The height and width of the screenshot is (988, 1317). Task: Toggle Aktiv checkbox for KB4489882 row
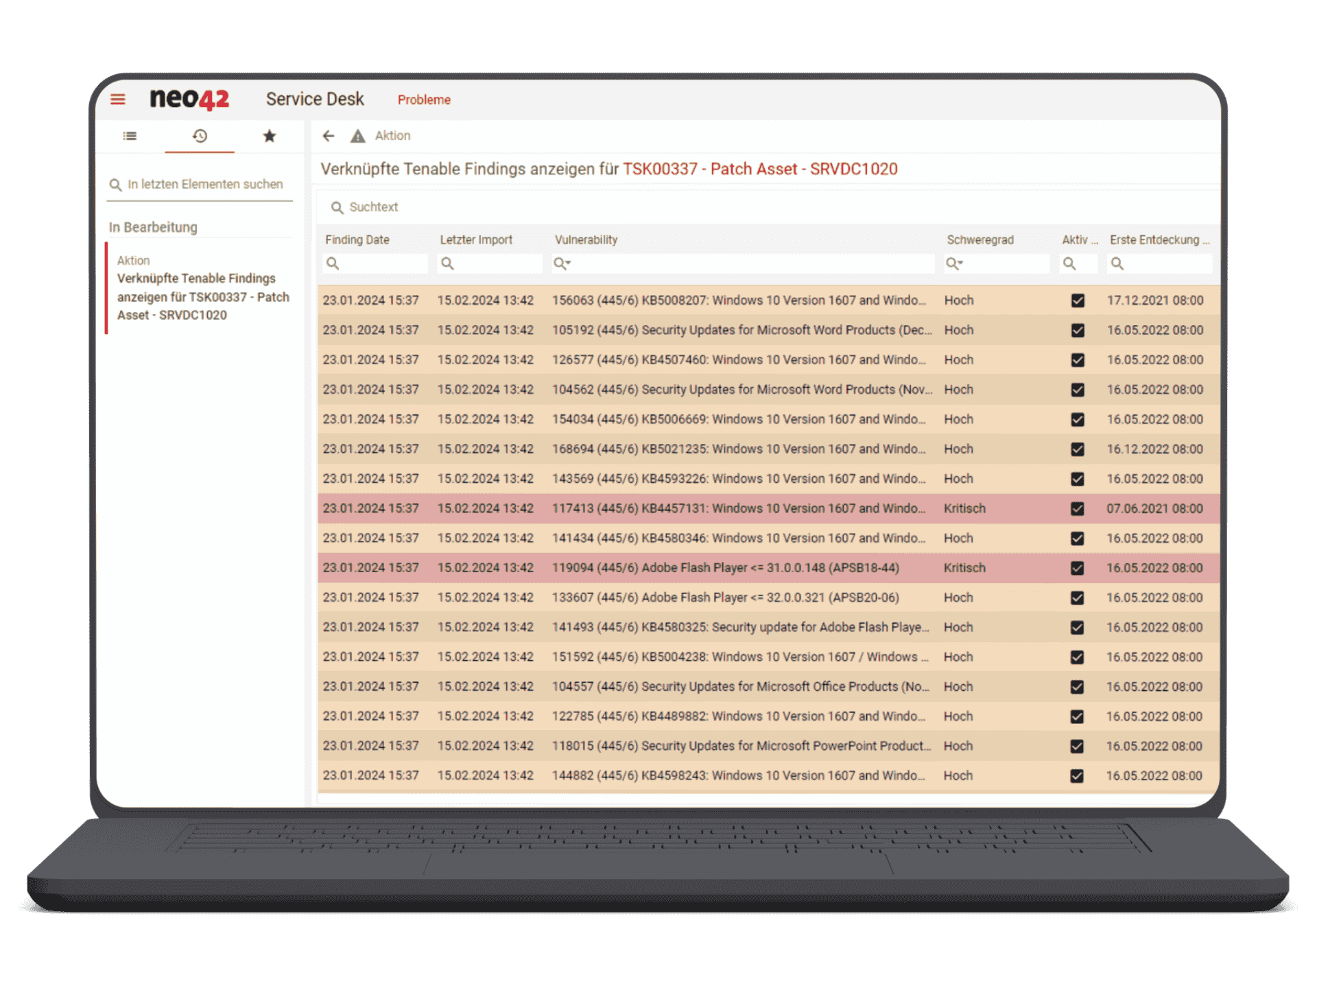coord(1078,716)
